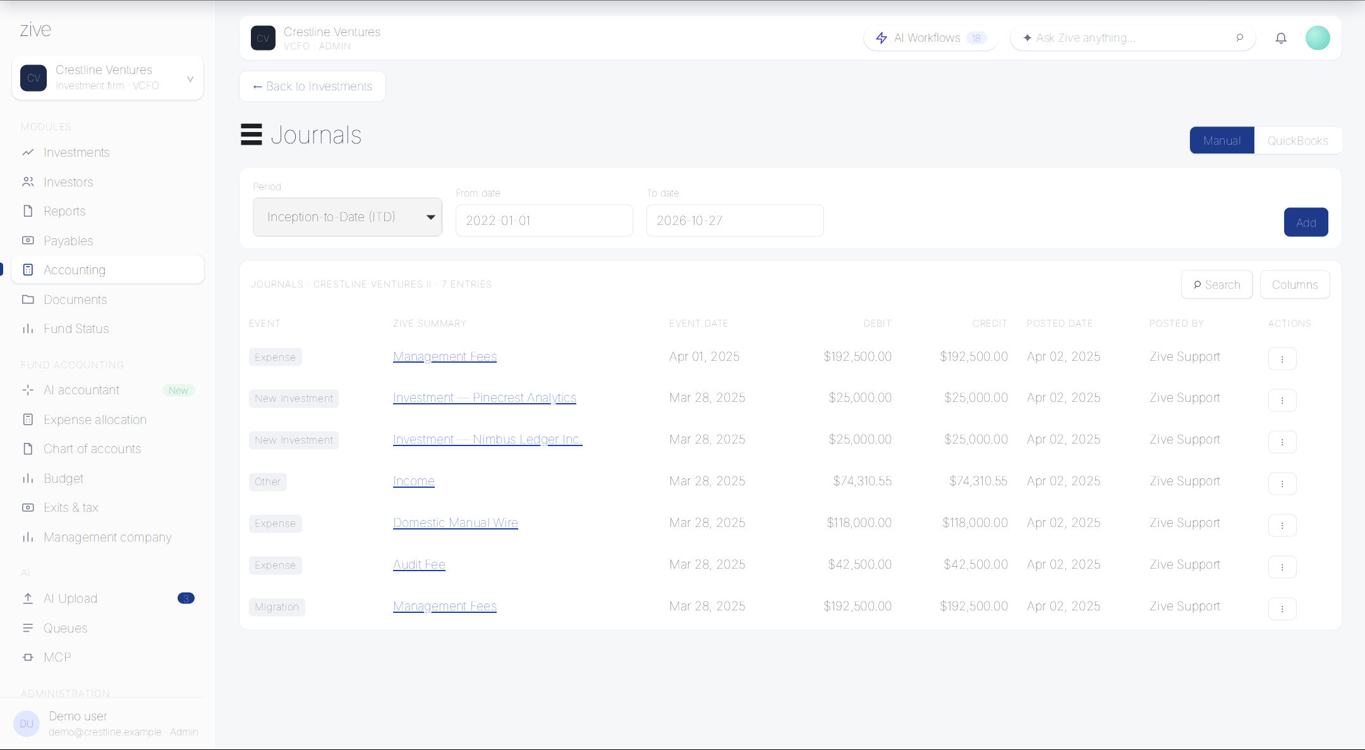1365x750 pixels.
Task: Open the Columns chooser
Action: click(x=1294, y=284)
